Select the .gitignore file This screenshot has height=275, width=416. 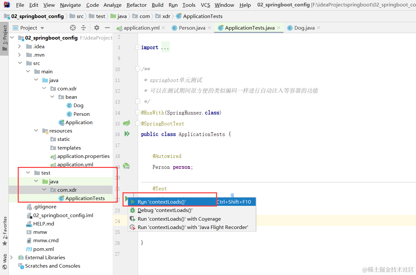tap(41, 207)
